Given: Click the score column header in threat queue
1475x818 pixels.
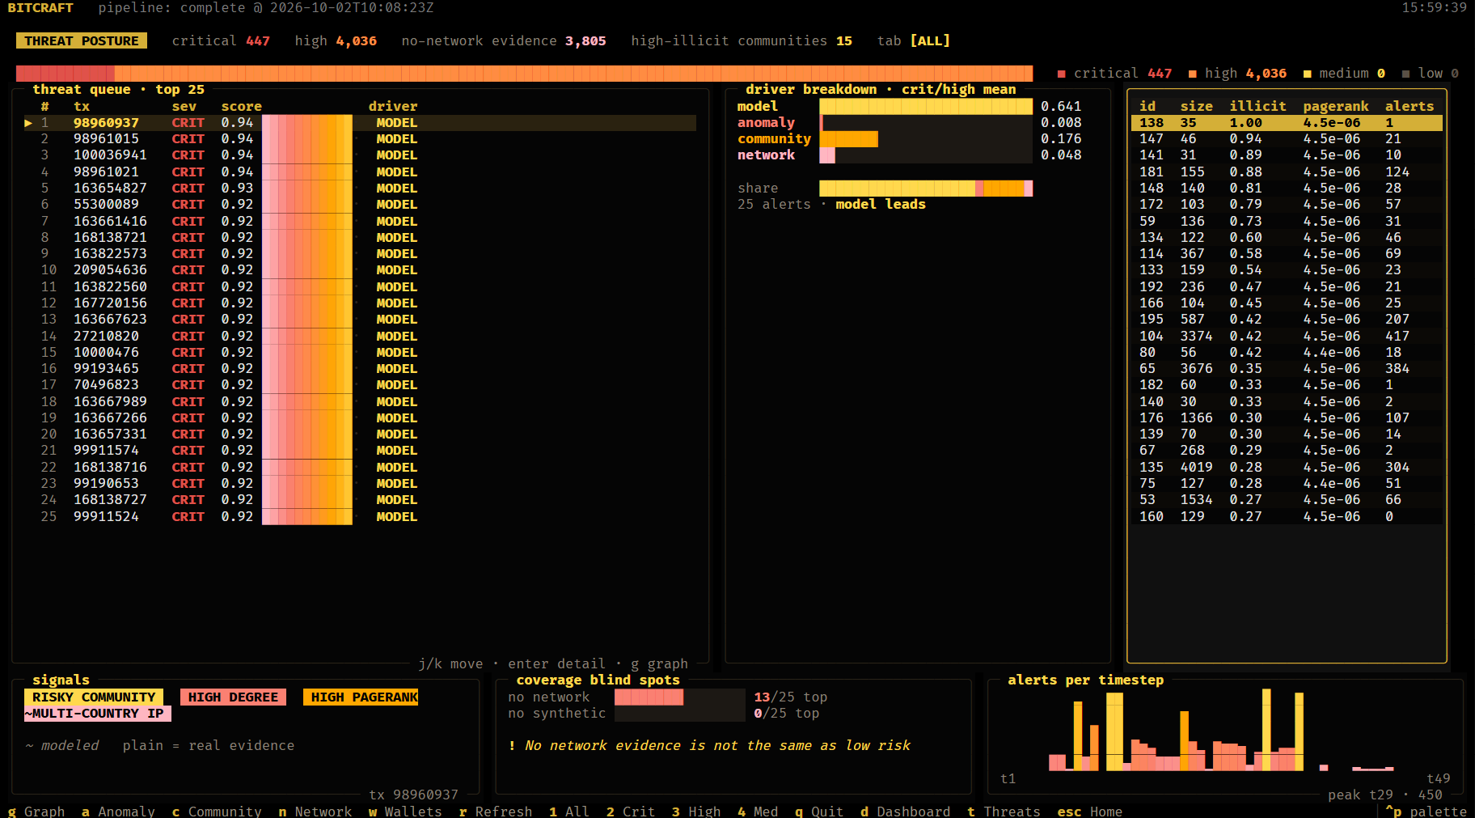Looking at the screenshot, I should pyautogui.click(x=242, y=106).
